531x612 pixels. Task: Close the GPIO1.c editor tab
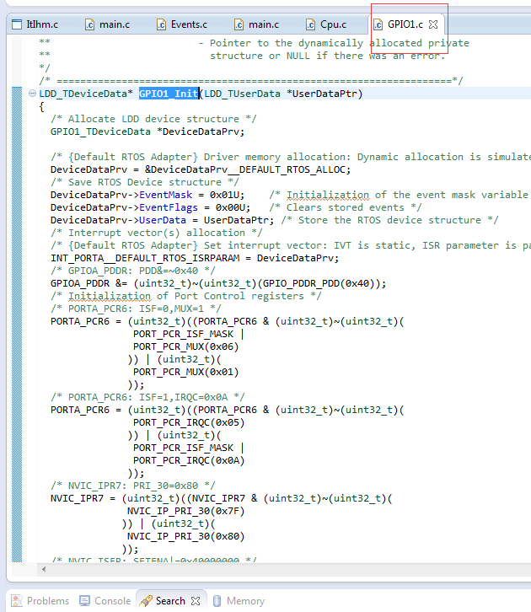(433, 24)
